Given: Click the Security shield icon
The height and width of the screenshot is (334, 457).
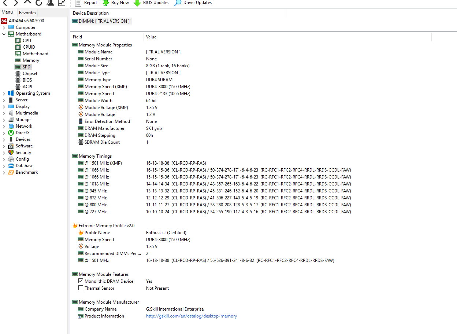Looking at the screenshot, I should [11, 153].
